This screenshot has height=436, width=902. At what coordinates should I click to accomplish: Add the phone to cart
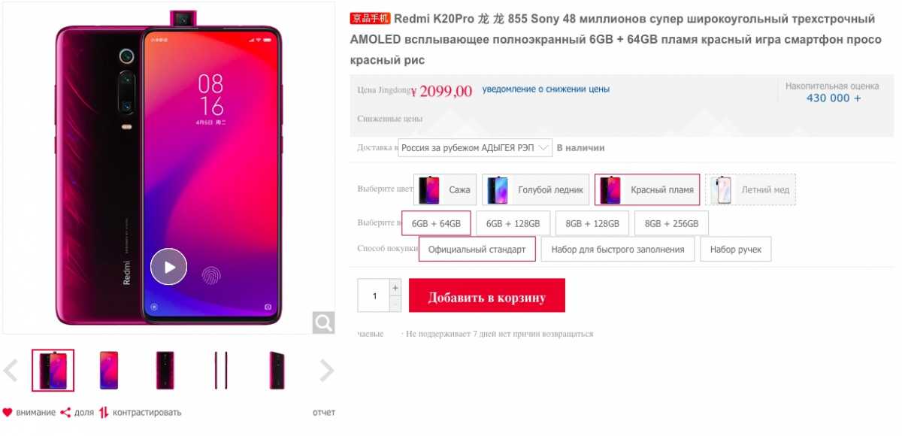[x=486, y=296]
